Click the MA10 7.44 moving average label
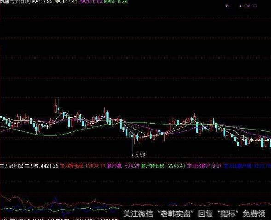 (66, 2)
